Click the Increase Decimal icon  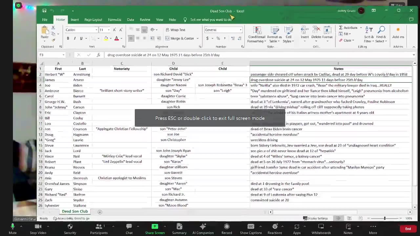[x=233, y=38]
